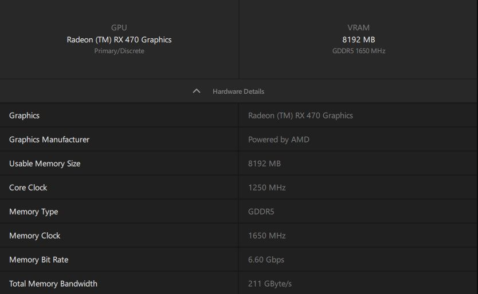This screenshot has width=478, height=294.
Task: Select the GPU summary card
Action: 119,39
